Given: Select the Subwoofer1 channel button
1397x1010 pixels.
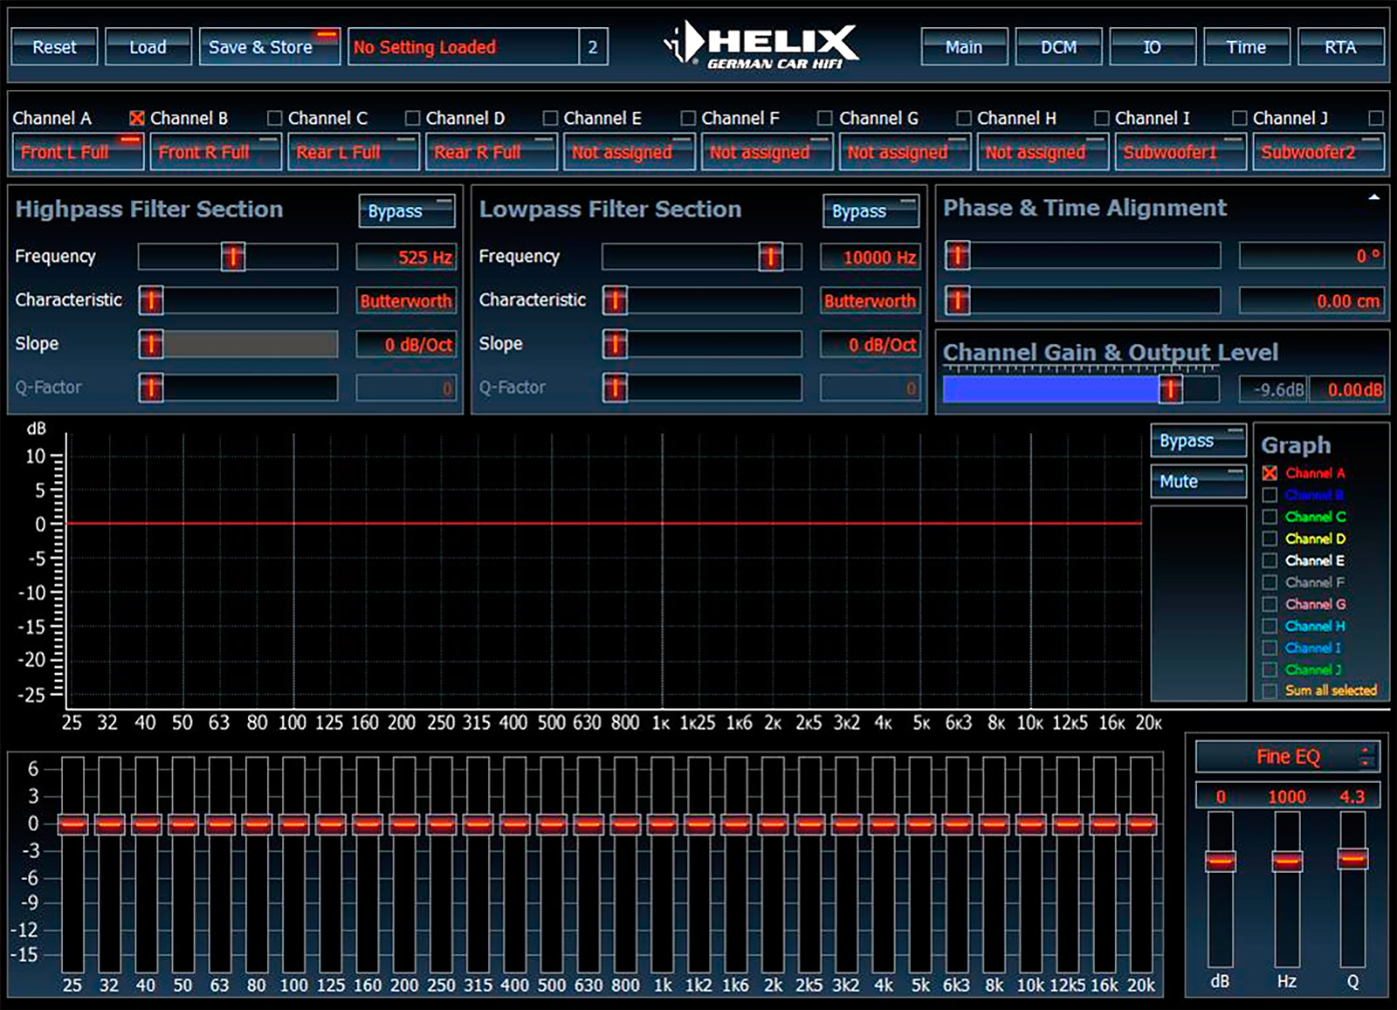Looking at the screenshot, I should (x=1178, y=152).
